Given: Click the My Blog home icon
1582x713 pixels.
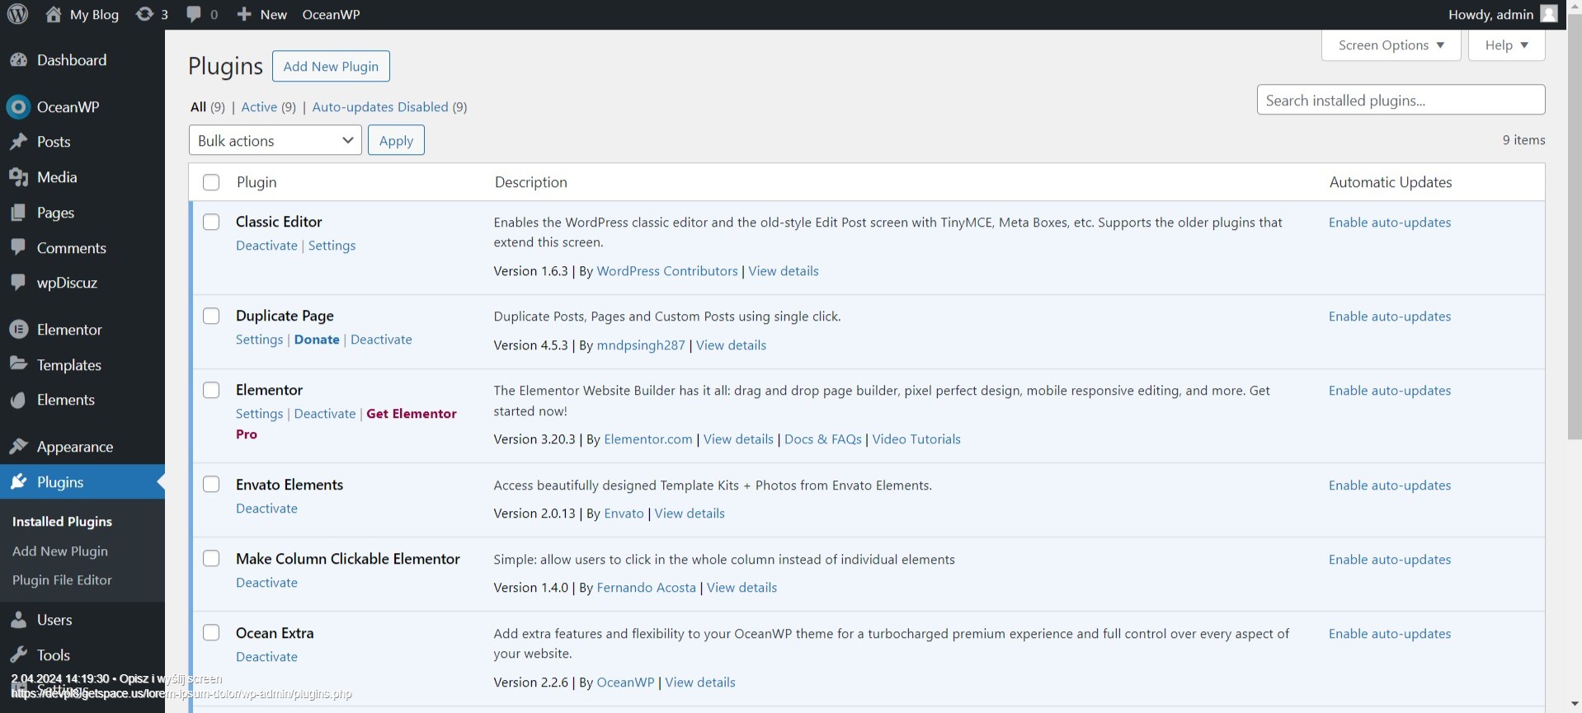Looking at the screenshot, I should point(54,14).
